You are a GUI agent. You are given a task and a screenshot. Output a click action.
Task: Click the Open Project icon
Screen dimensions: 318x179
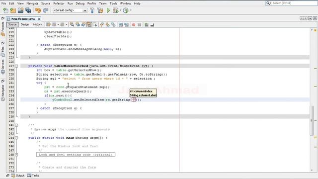(20, 10)
